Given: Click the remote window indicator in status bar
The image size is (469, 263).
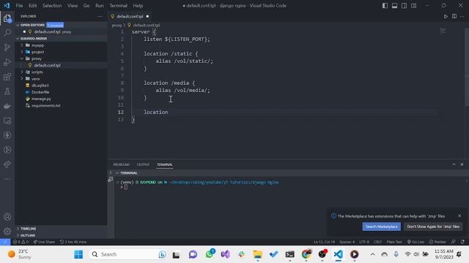Looking at the screenshot, I should (x=5, y=242).
